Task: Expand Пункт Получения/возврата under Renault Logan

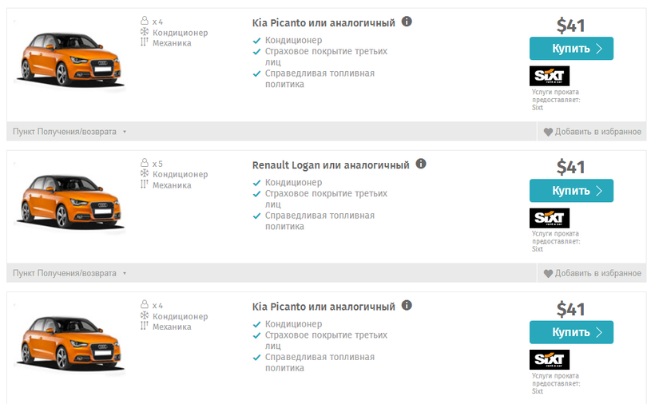Action: [x=69, y=274]
